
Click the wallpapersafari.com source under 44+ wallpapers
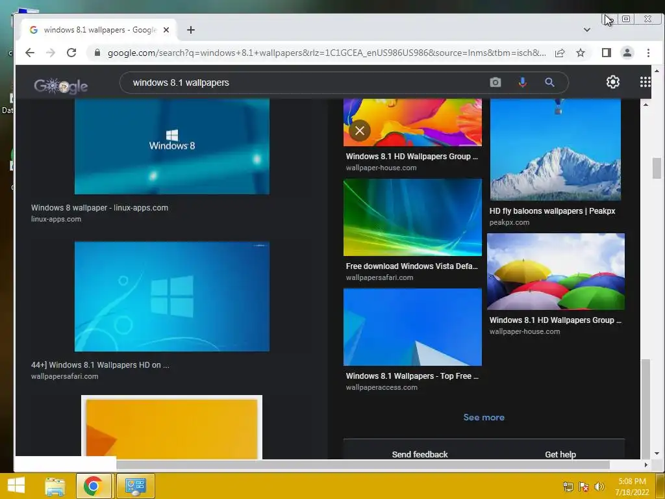point(64,376)
